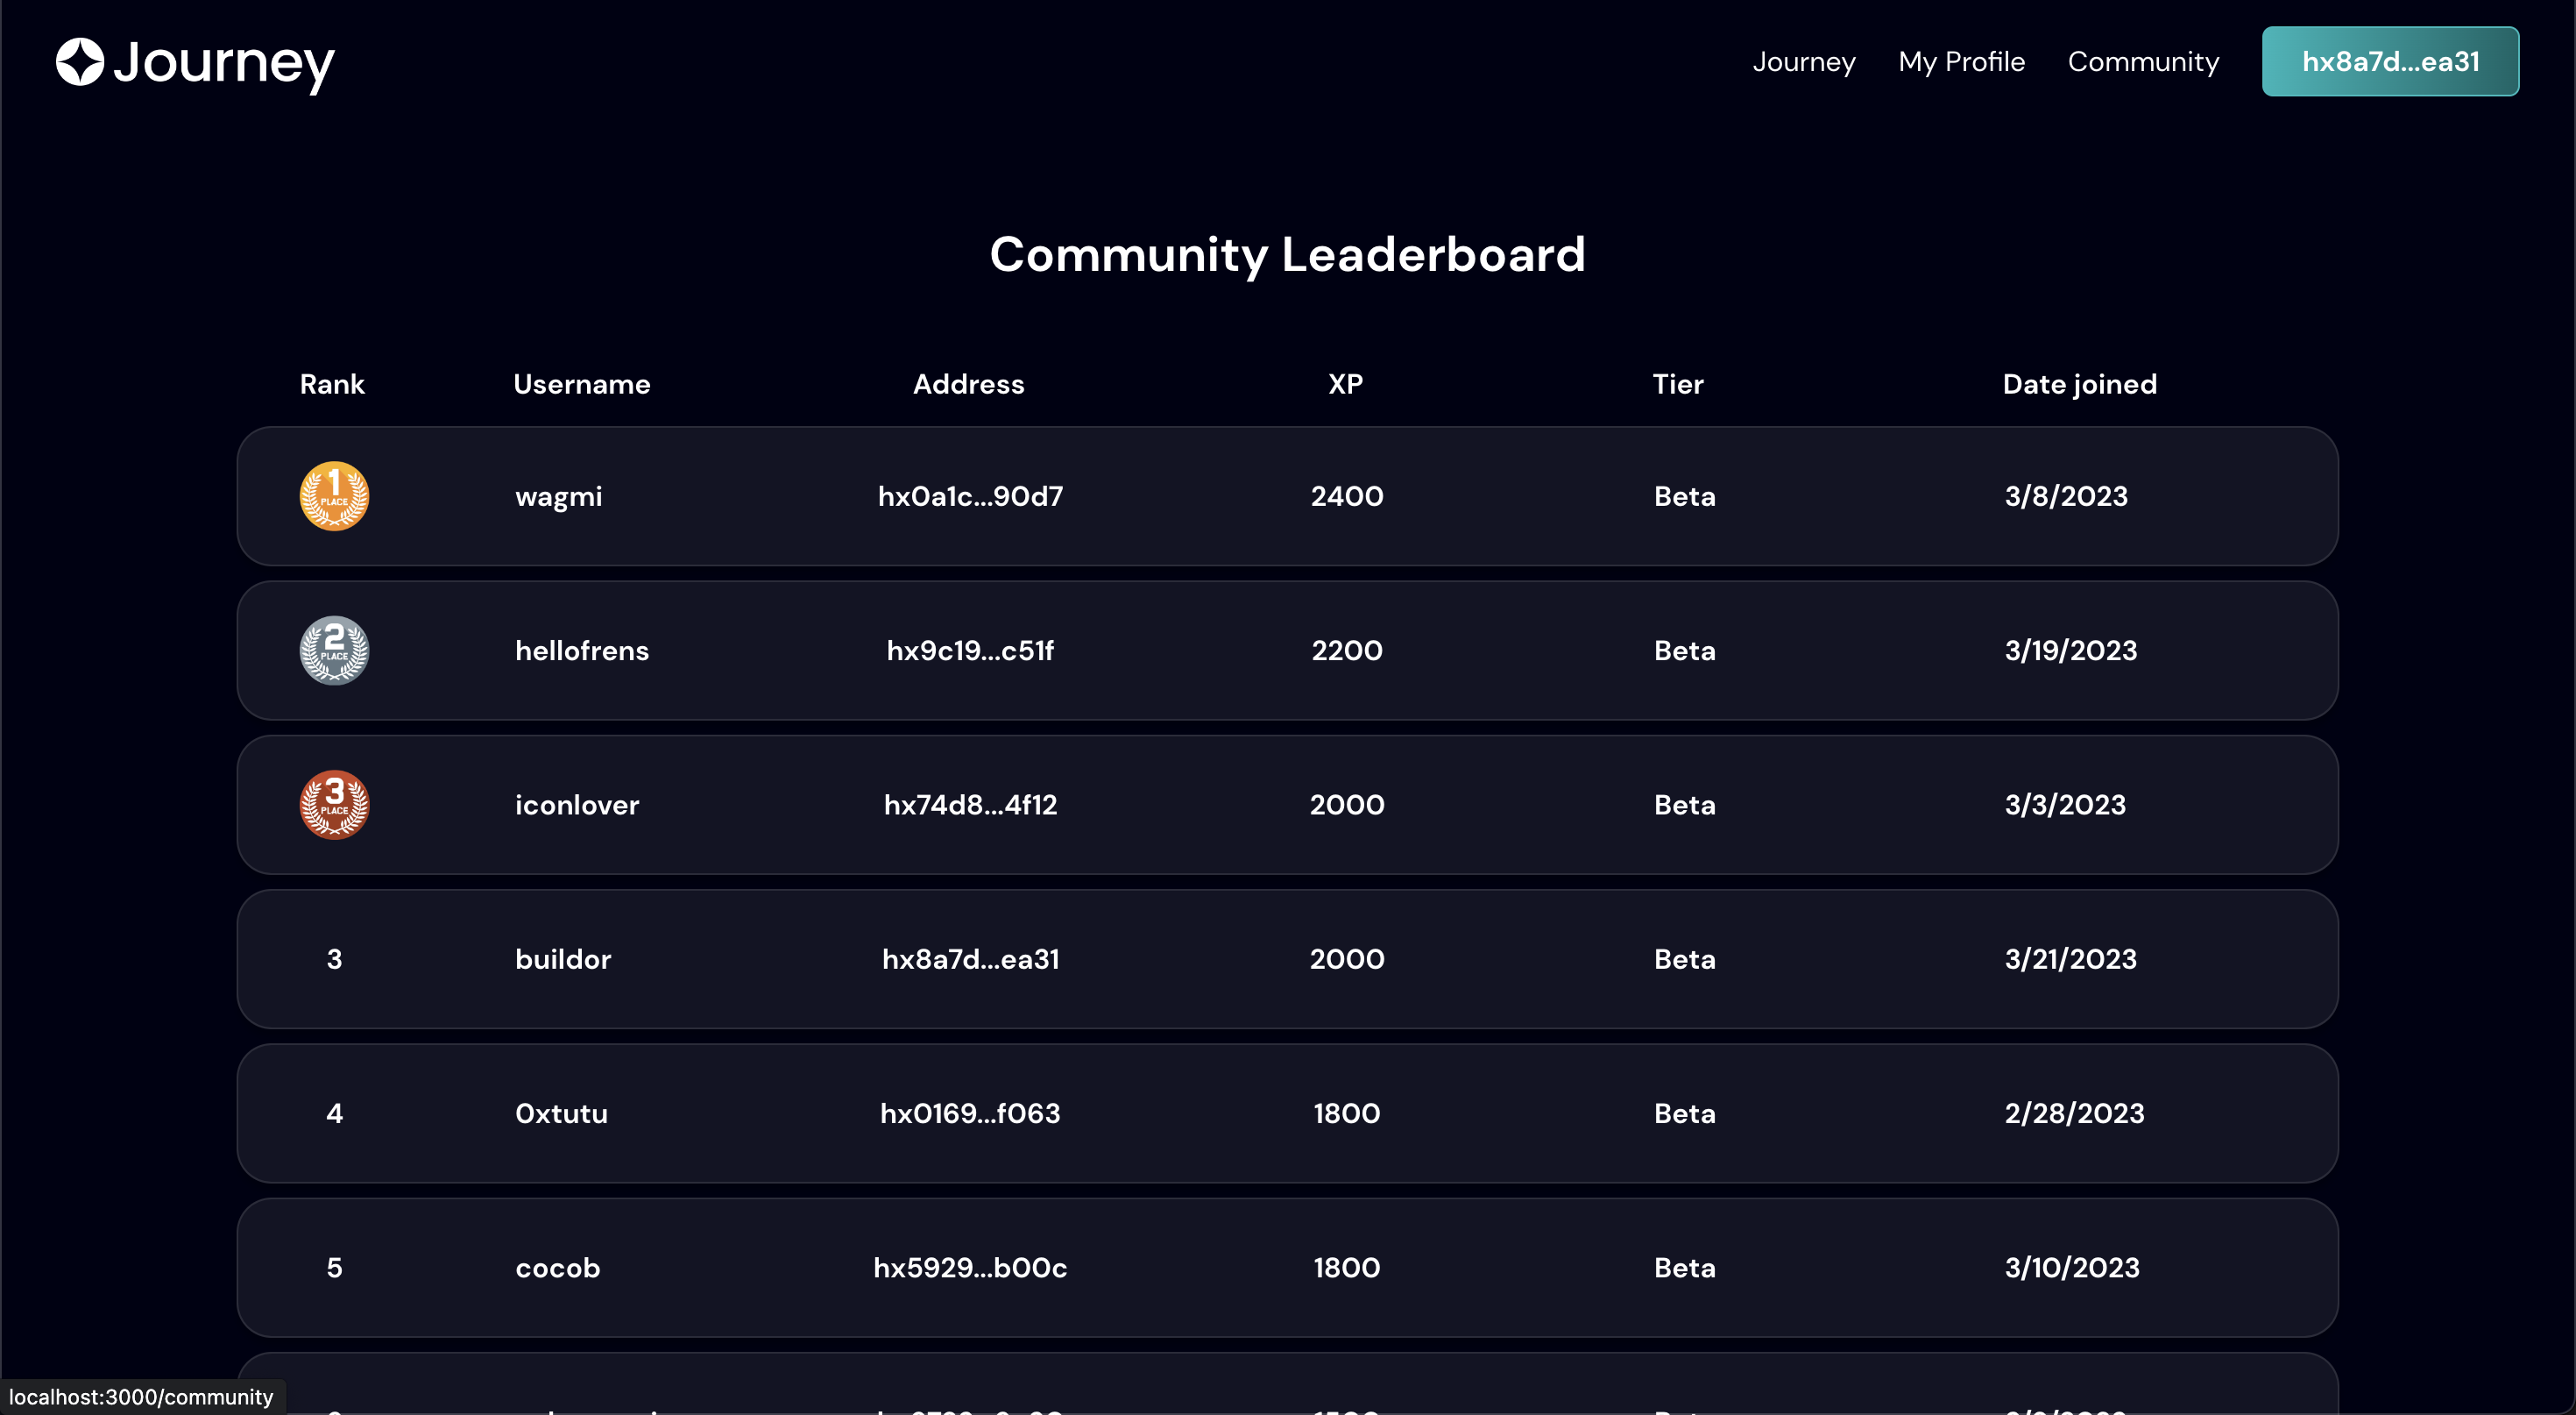Click the gold 1st place medal

(334, 496)
